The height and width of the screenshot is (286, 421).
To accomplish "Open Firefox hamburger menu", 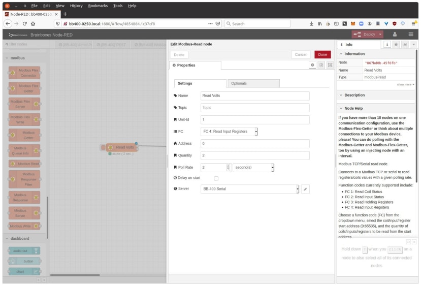I will (413, 24).
